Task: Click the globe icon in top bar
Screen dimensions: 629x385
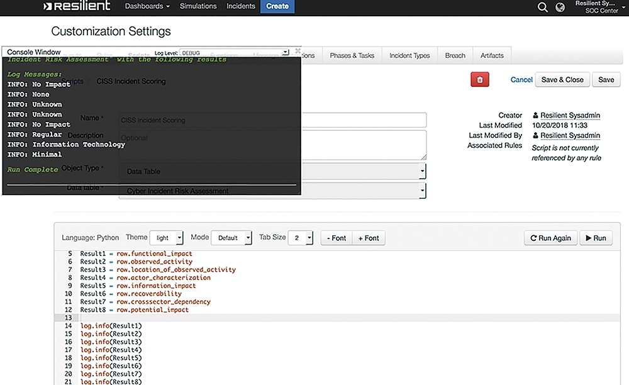Action: click(x=560, y=7)
